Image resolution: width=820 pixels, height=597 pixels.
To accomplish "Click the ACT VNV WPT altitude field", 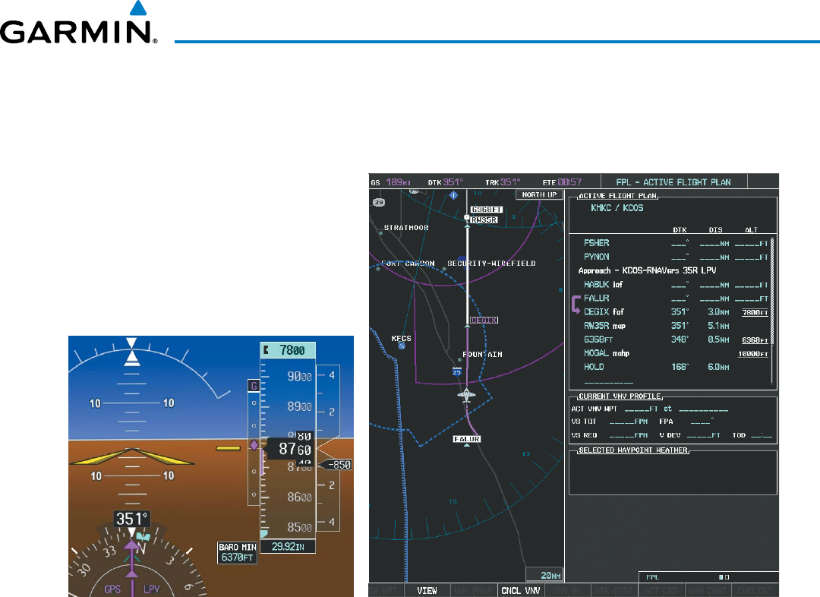I will [641, 409].
